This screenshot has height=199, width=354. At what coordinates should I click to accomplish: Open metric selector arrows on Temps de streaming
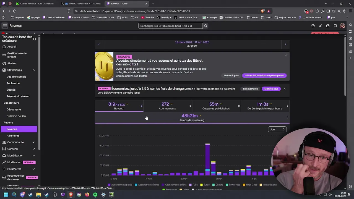click(288, 118)
